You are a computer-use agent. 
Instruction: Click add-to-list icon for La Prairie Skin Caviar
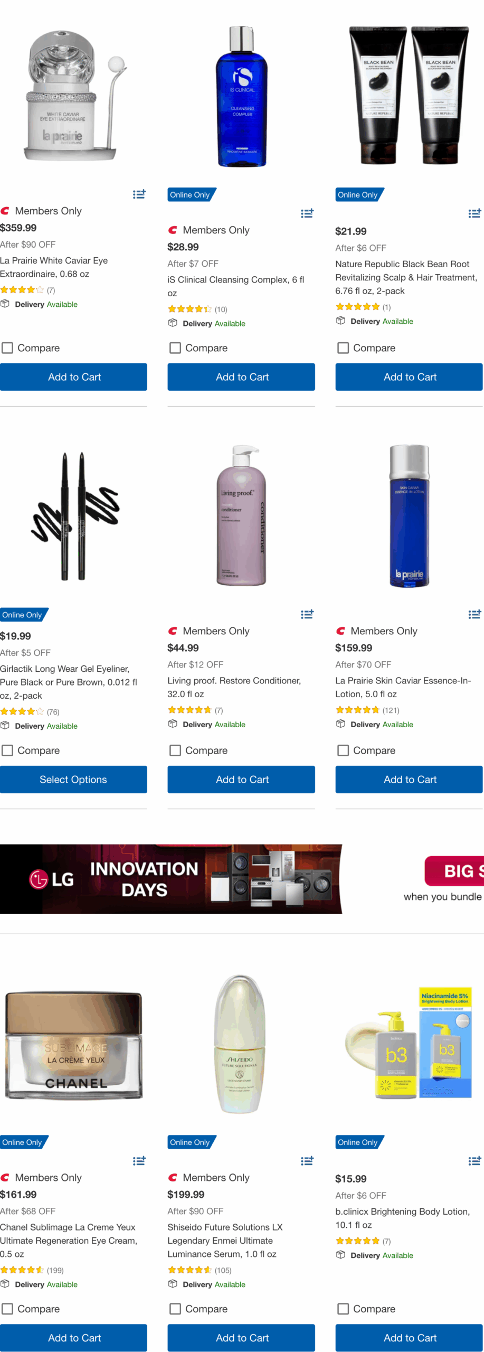(474, 614)
